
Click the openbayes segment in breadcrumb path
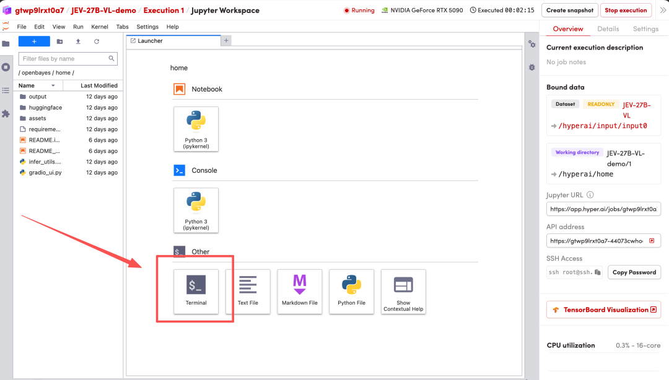pyautogui.click(x=36, y=73)
